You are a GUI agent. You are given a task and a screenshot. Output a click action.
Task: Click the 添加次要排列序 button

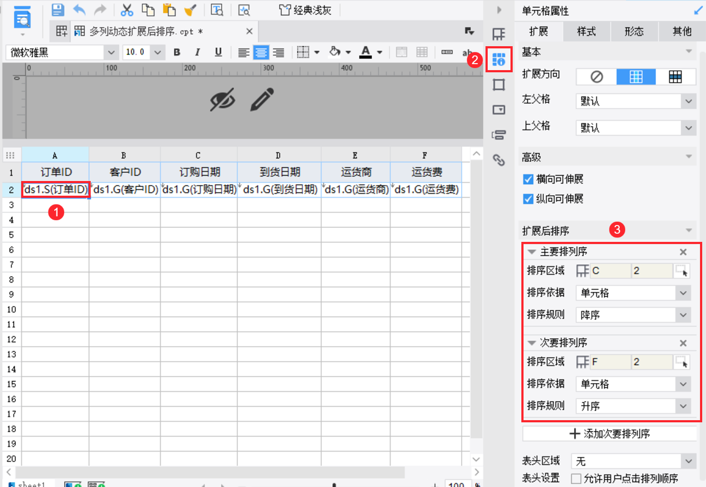click(x=609, y=434)
